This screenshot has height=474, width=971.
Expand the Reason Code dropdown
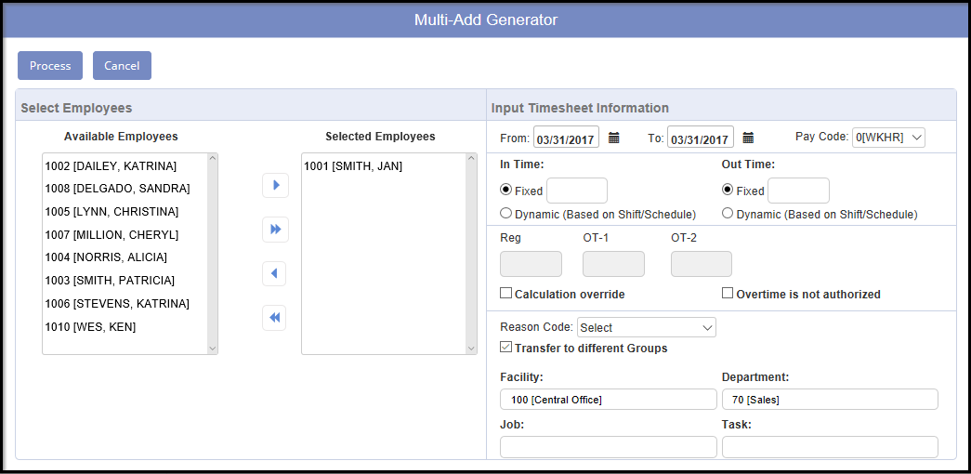pos(646,327)
